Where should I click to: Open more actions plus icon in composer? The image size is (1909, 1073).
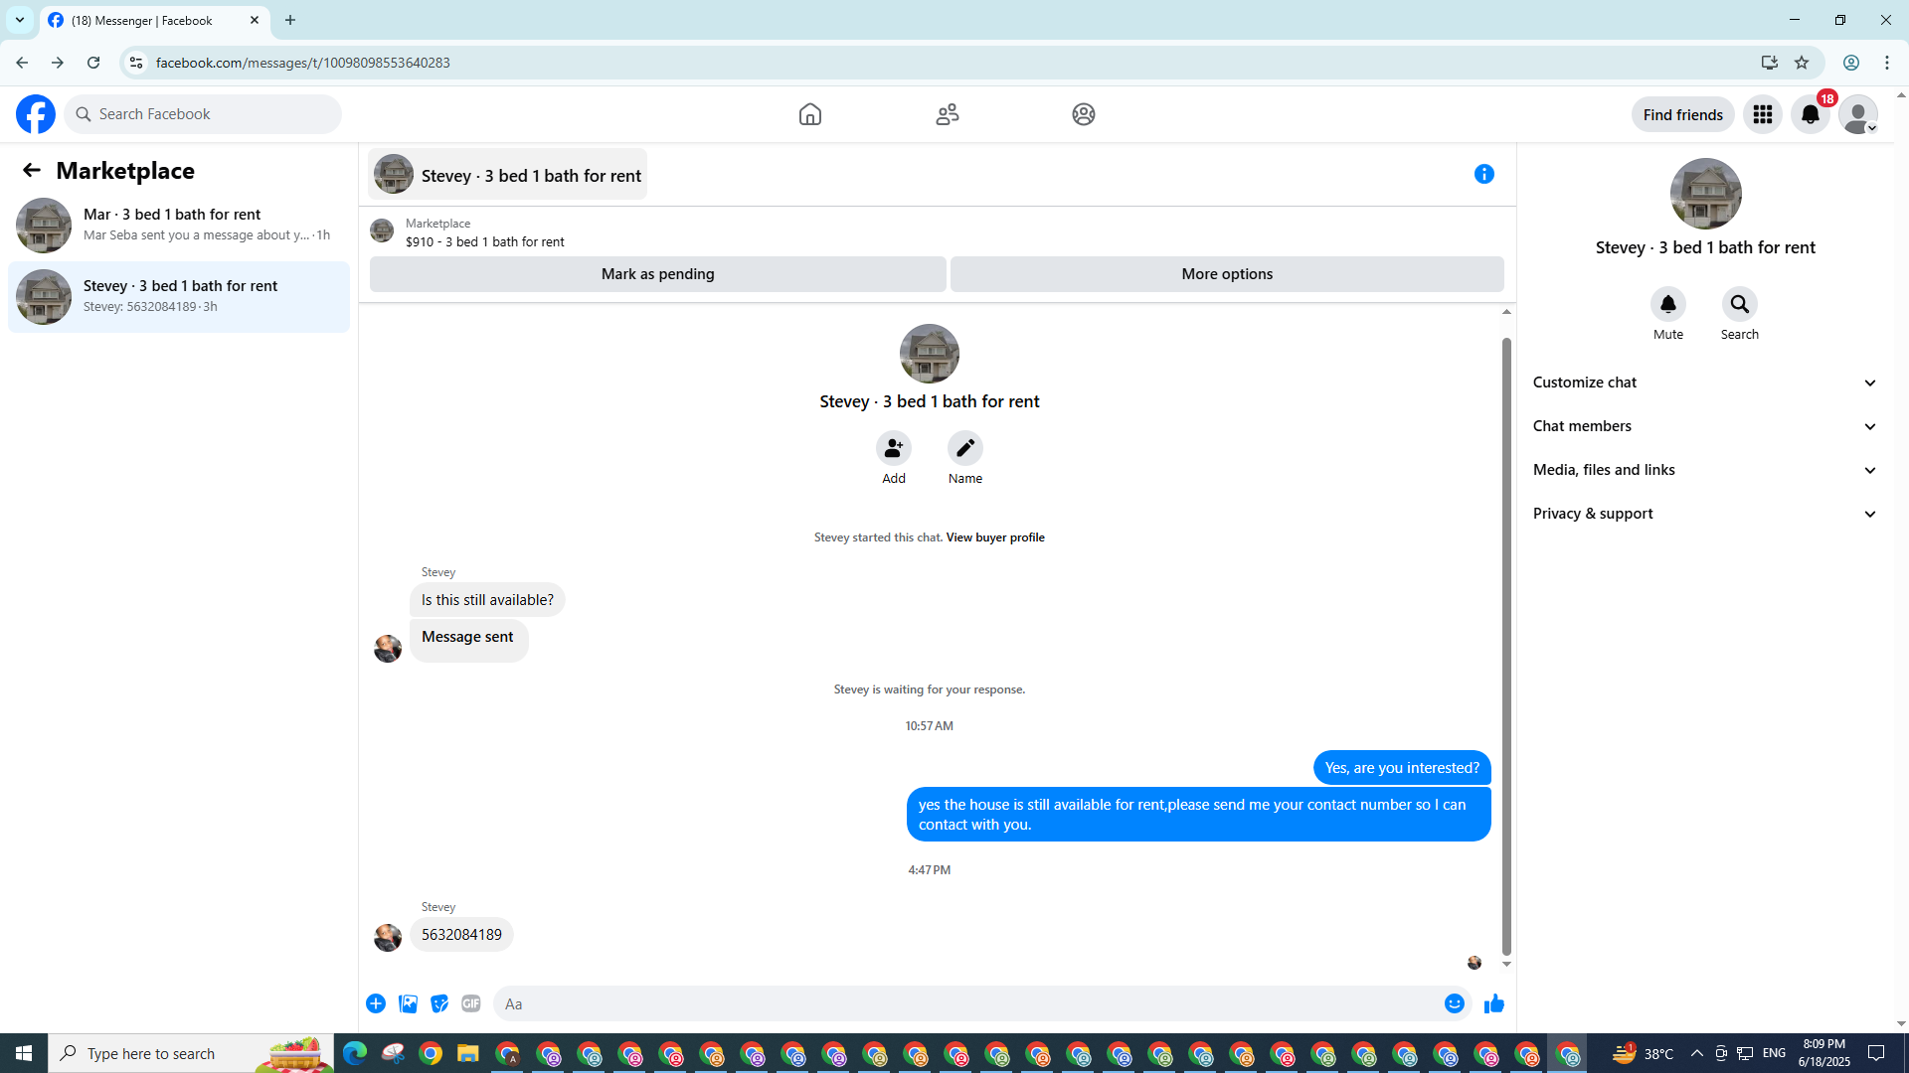376,1003
